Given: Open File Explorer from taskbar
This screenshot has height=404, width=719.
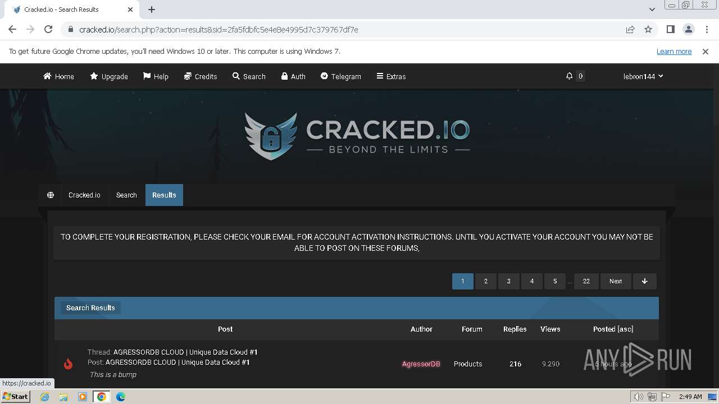Looking at the screenshot, I should point(63,397).
